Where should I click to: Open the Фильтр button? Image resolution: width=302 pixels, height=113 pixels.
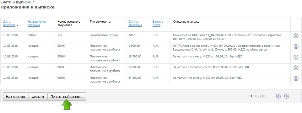click(x=38, y=97)
